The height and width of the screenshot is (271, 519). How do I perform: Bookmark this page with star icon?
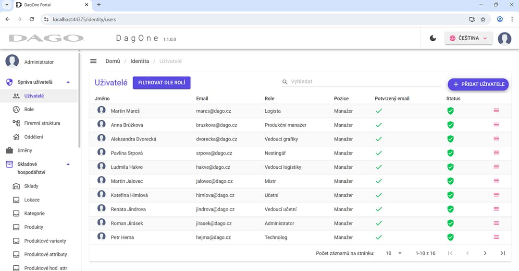(483, 19)
